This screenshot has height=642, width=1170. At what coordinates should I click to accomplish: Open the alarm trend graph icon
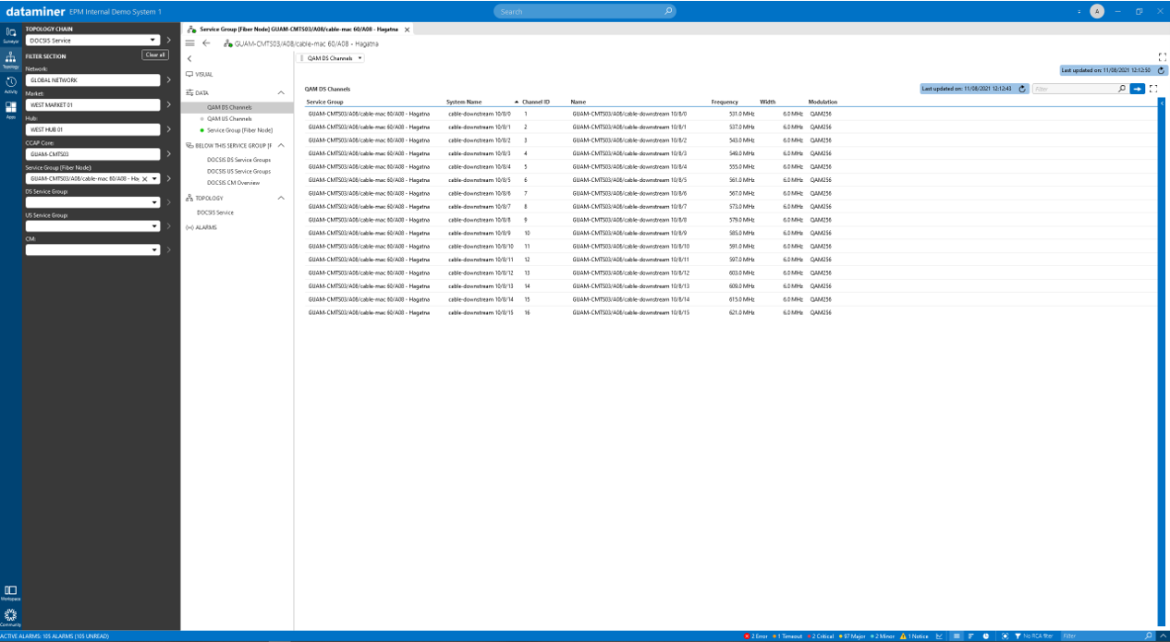940,636
